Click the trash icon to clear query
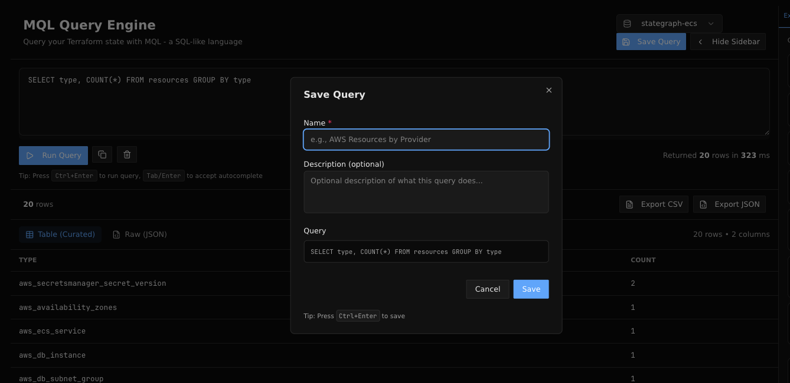Image resolution: width=790 pixels, height=383 pixels. 127,155
